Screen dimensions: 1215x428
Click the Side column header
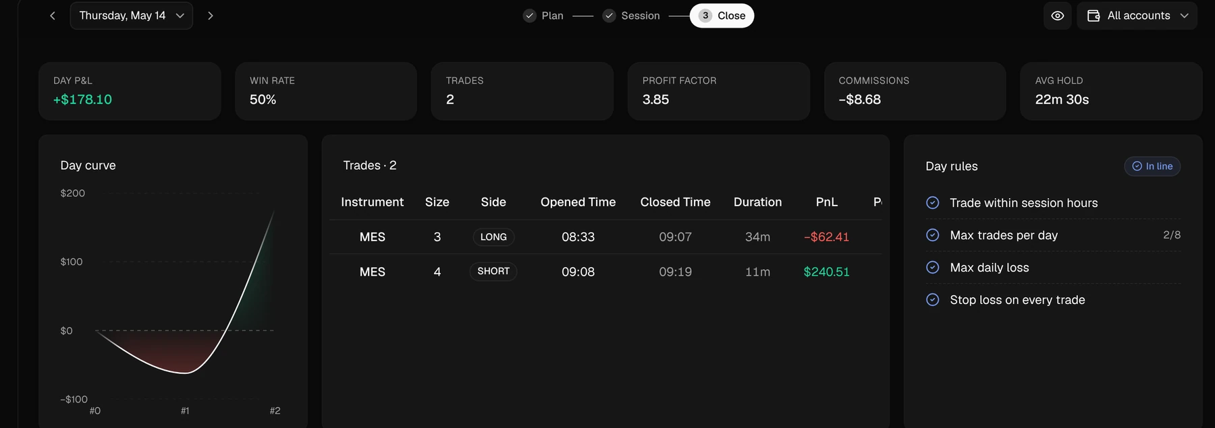(x=493, y=202)
